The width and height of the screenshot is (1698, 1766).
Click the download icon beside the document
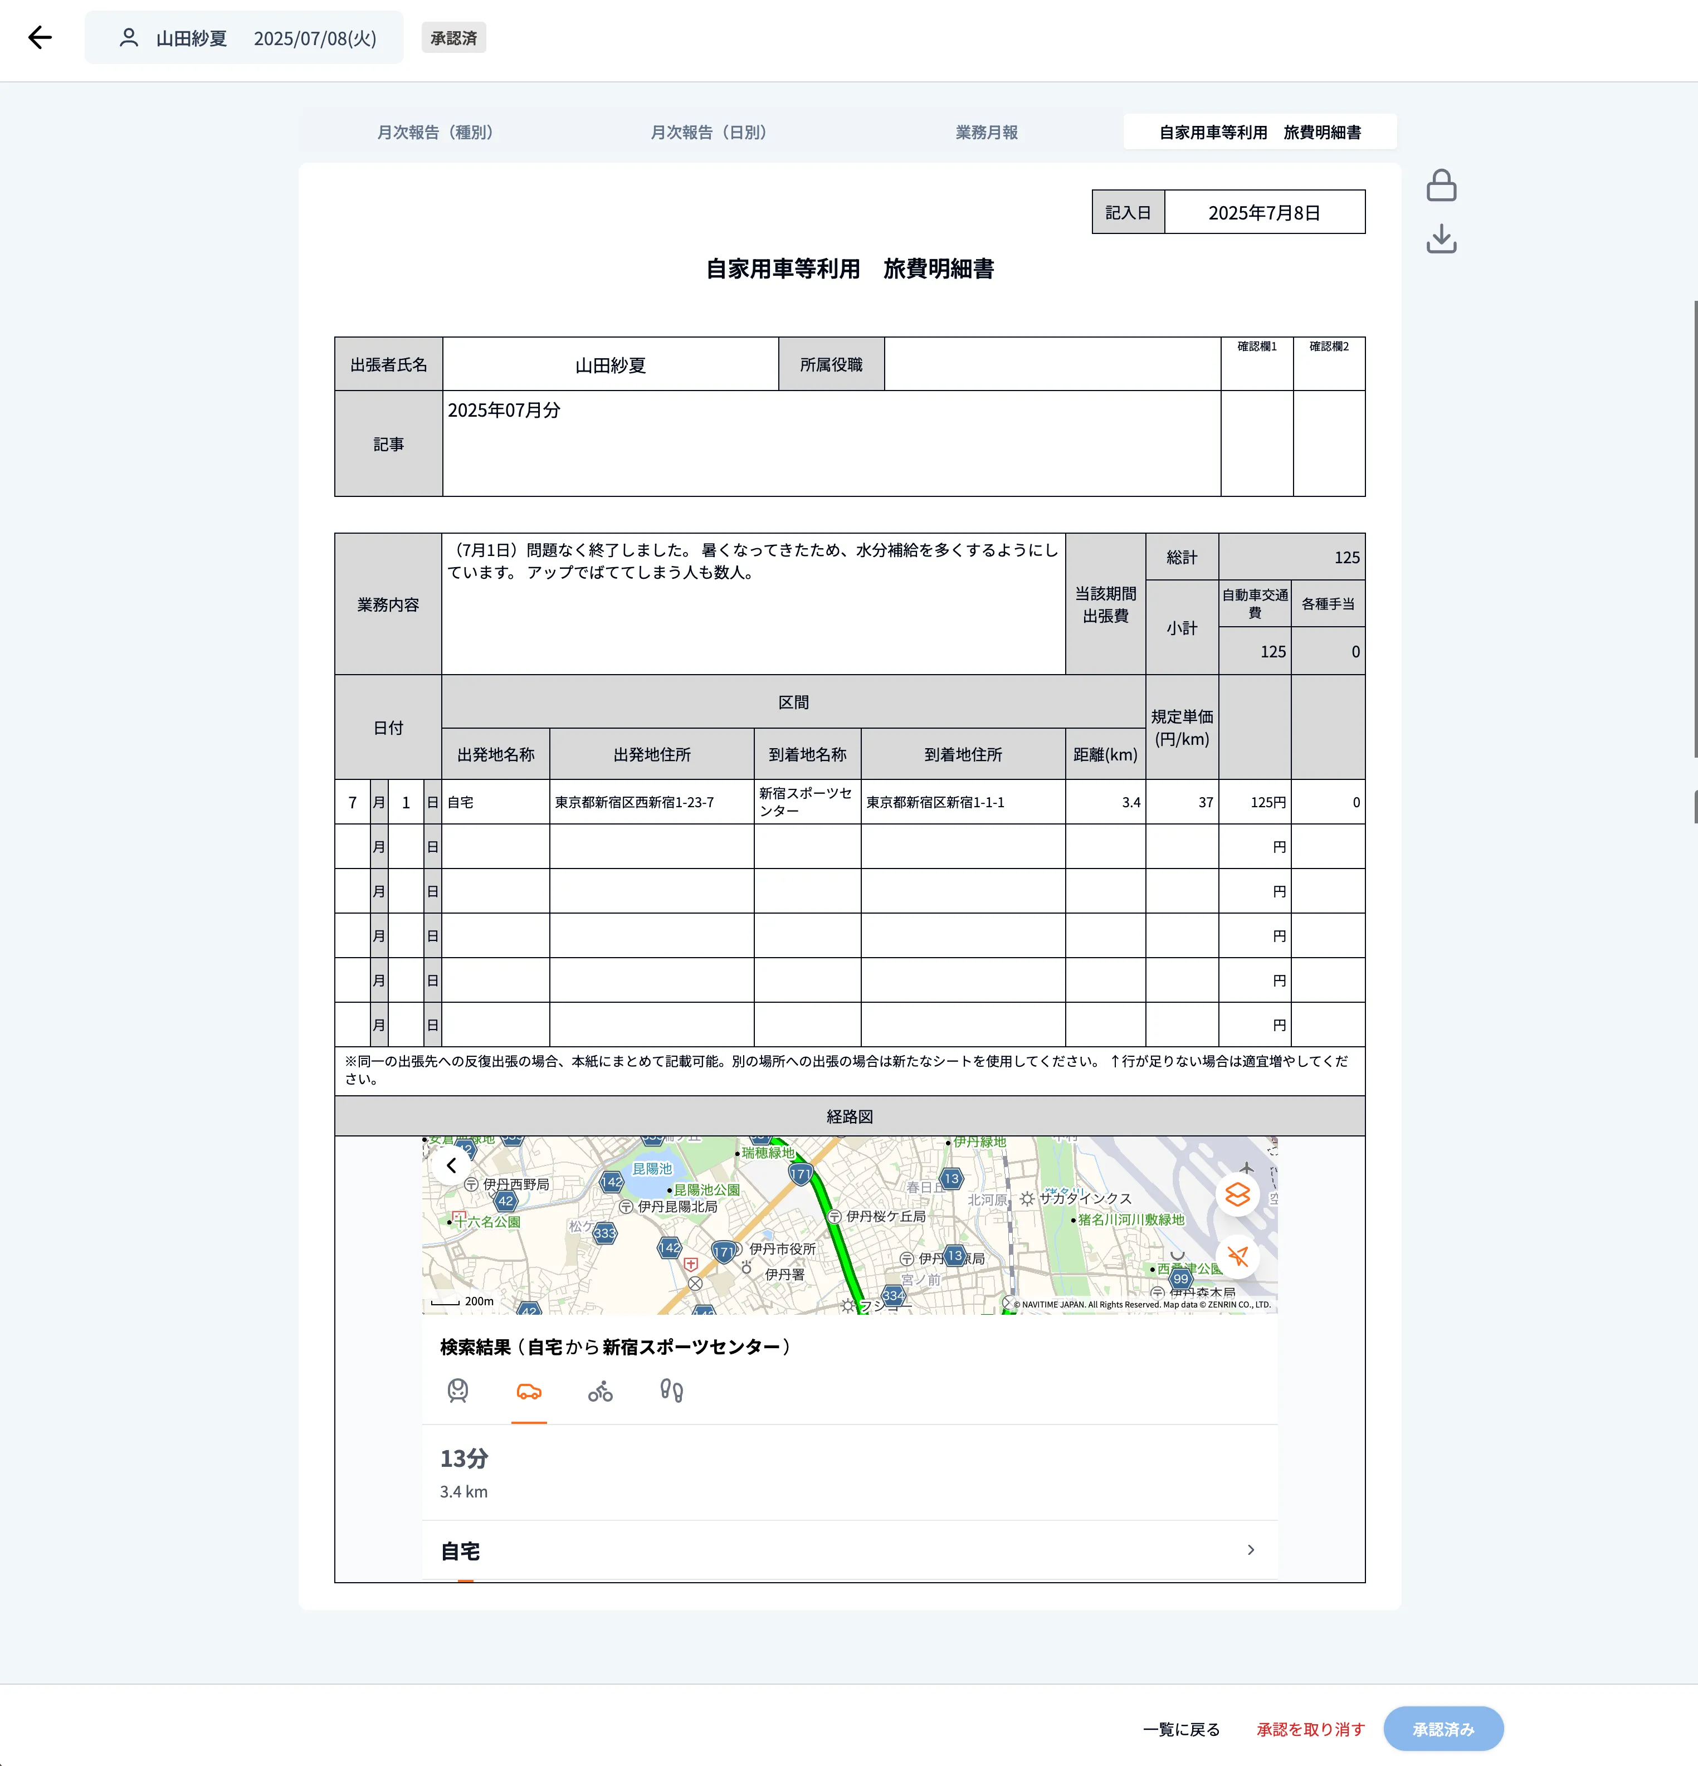[1441, 239]
